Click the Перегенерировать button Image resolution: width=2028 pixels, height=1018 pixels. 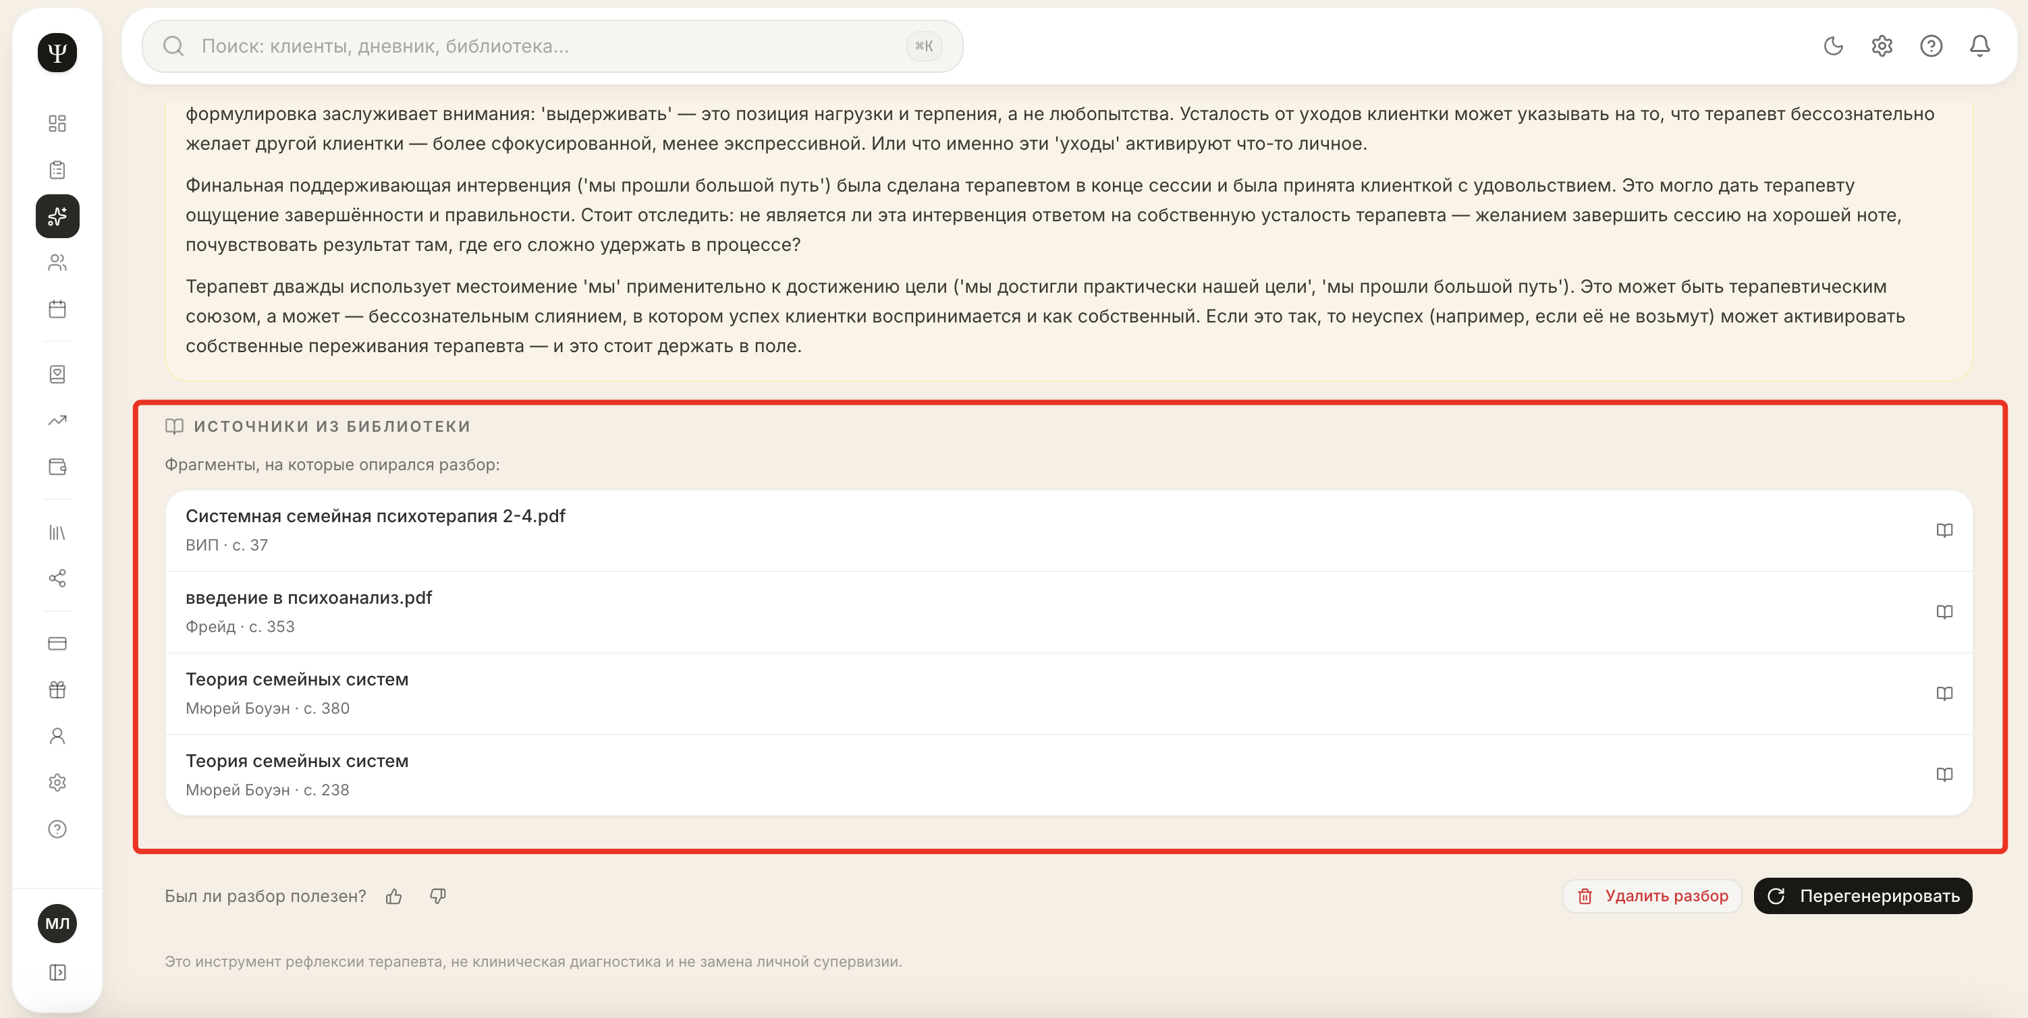[x=1863, y=896]
